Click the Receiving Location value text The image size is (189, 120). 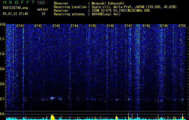point(134,7)
